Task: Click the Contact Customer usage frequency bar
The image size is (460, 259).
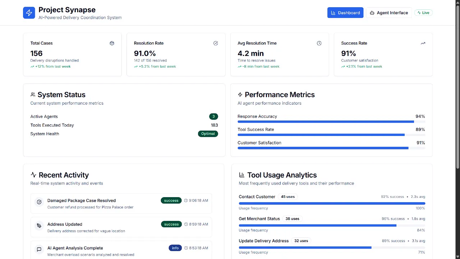Action: [332, 203]
